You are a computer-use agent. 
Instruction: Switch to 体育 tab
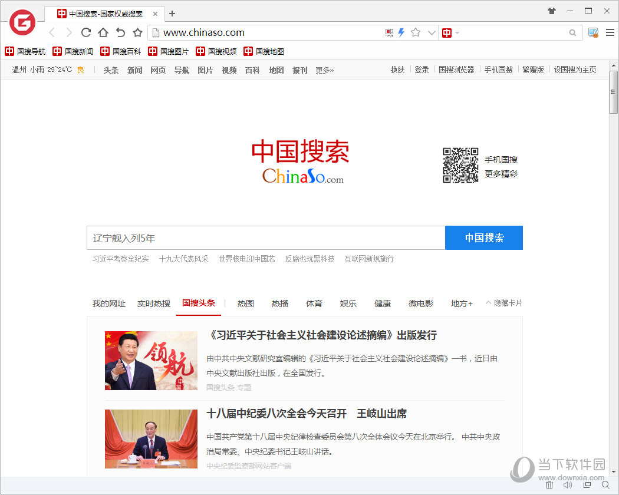[x=314, y=303]
